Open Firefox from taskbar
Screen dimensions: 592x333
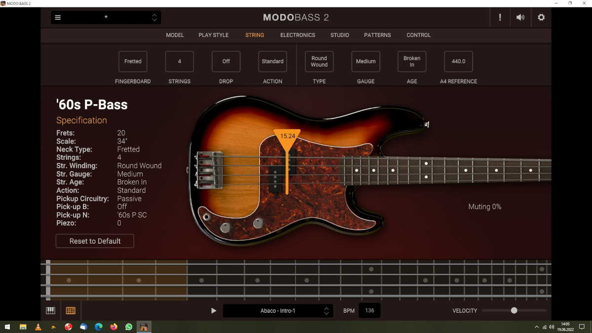[114, 327]
